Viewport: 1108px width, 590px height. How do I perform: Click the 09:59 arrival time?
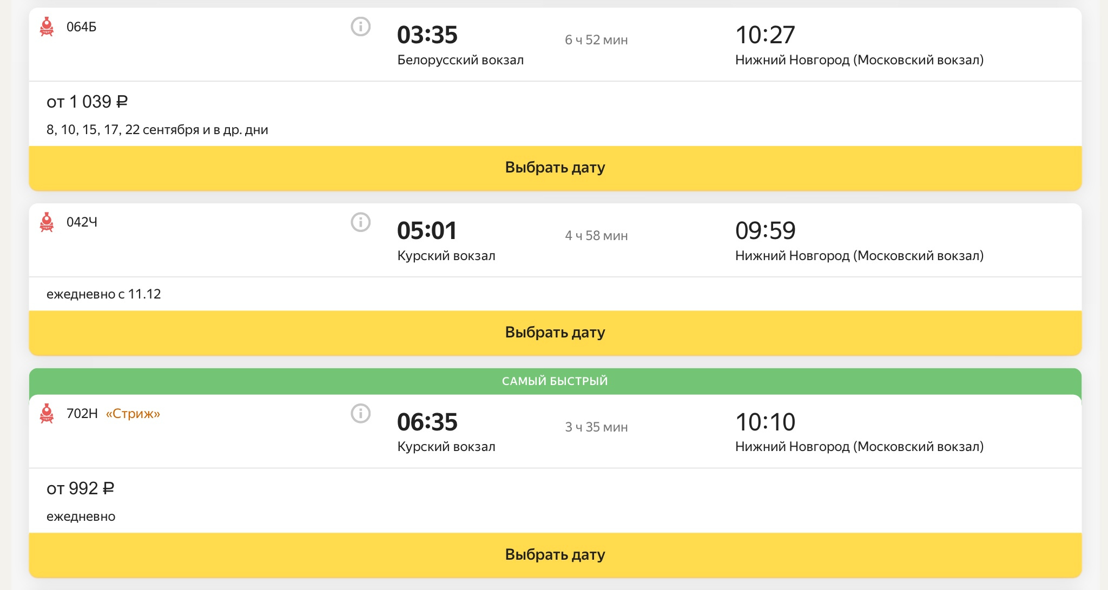(x=765, y=231)
